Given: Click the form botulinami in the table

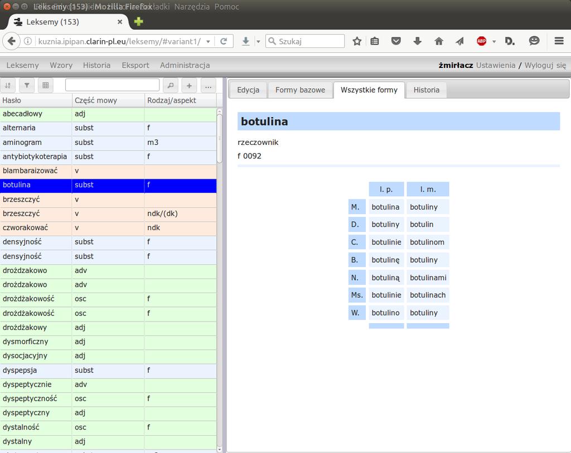Looking at the screenshot, I should coord(428,277).
